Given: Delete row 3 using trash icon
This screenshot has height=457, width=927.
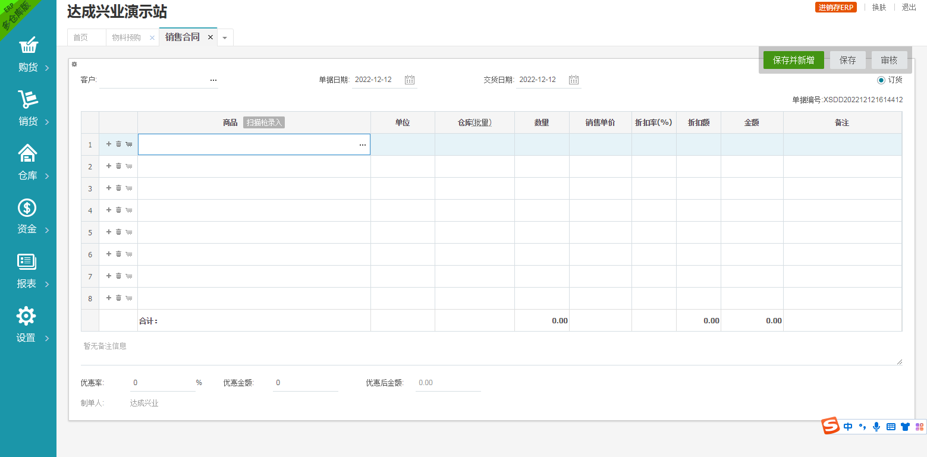Looking at the screenshot, I should [118, 188].
